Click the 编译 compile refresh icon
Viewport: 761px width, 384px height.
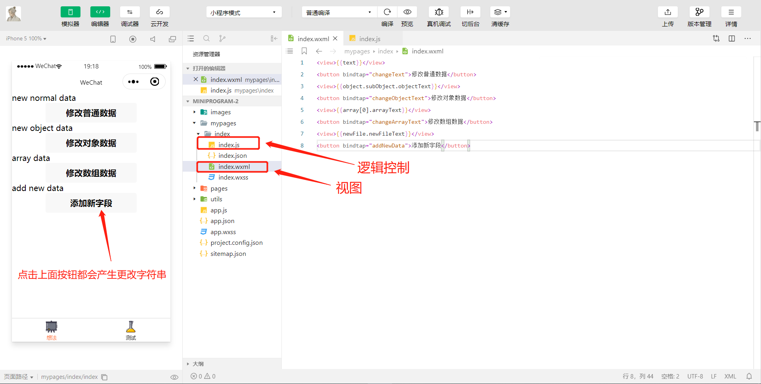(x=387, y=12)
